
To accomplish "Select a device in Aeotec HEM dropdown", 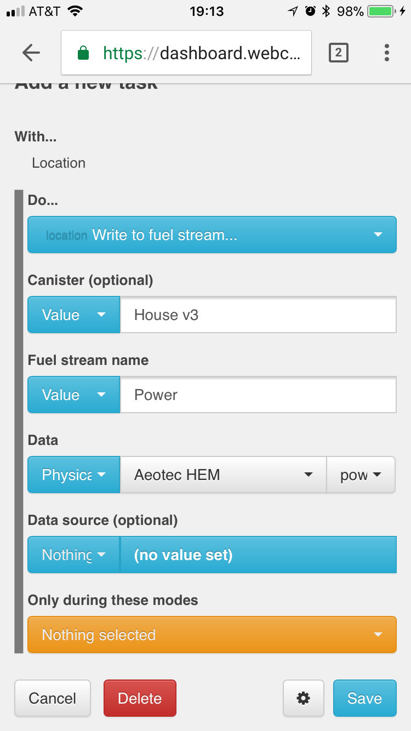I will (x=223, y=475).
